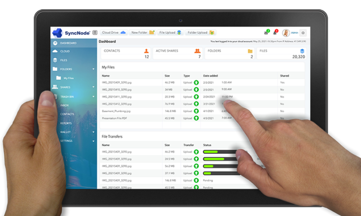This screenshot has width=361, height=216.
Task: Toggle the sidebar menu icon beside SyncNode
Action: coord(95,32)
